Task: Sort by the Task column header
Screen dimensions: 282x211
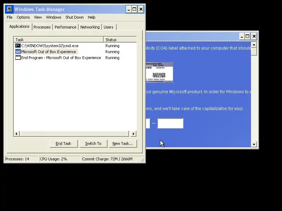Action: coord(59,39)
